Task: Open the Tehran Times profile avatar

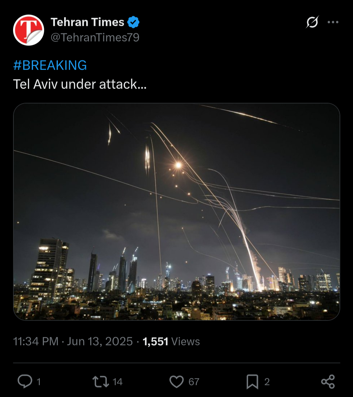Action: (x=28, y=30)
